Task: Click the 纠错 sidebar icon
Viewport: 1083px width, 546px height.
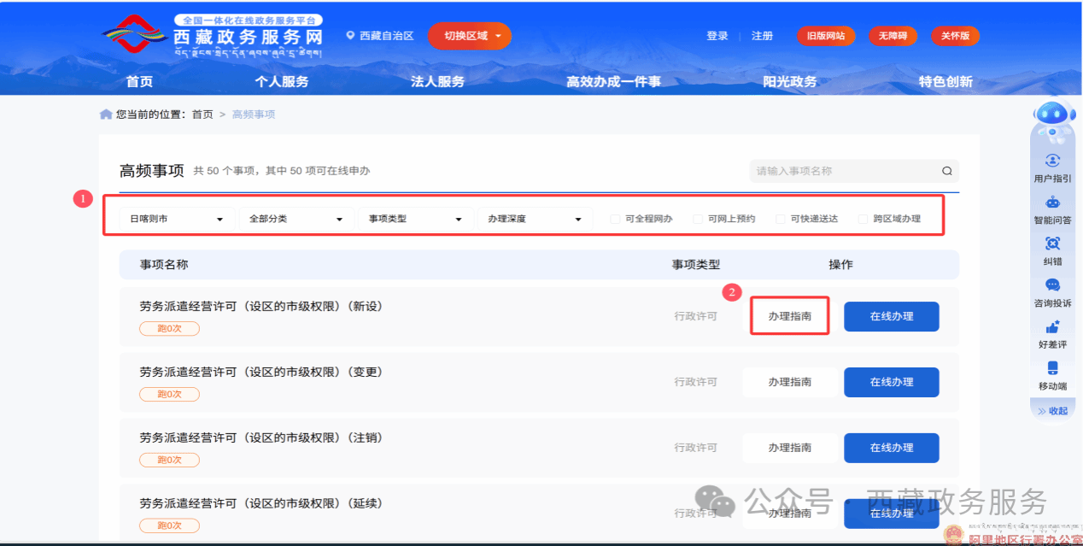Action: [1052, 244]
